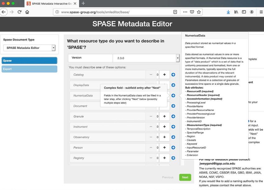The width and height of the screenshot is (264, 190).
Task: Select the Spase step in the sidebar
Action: (29, 61)
